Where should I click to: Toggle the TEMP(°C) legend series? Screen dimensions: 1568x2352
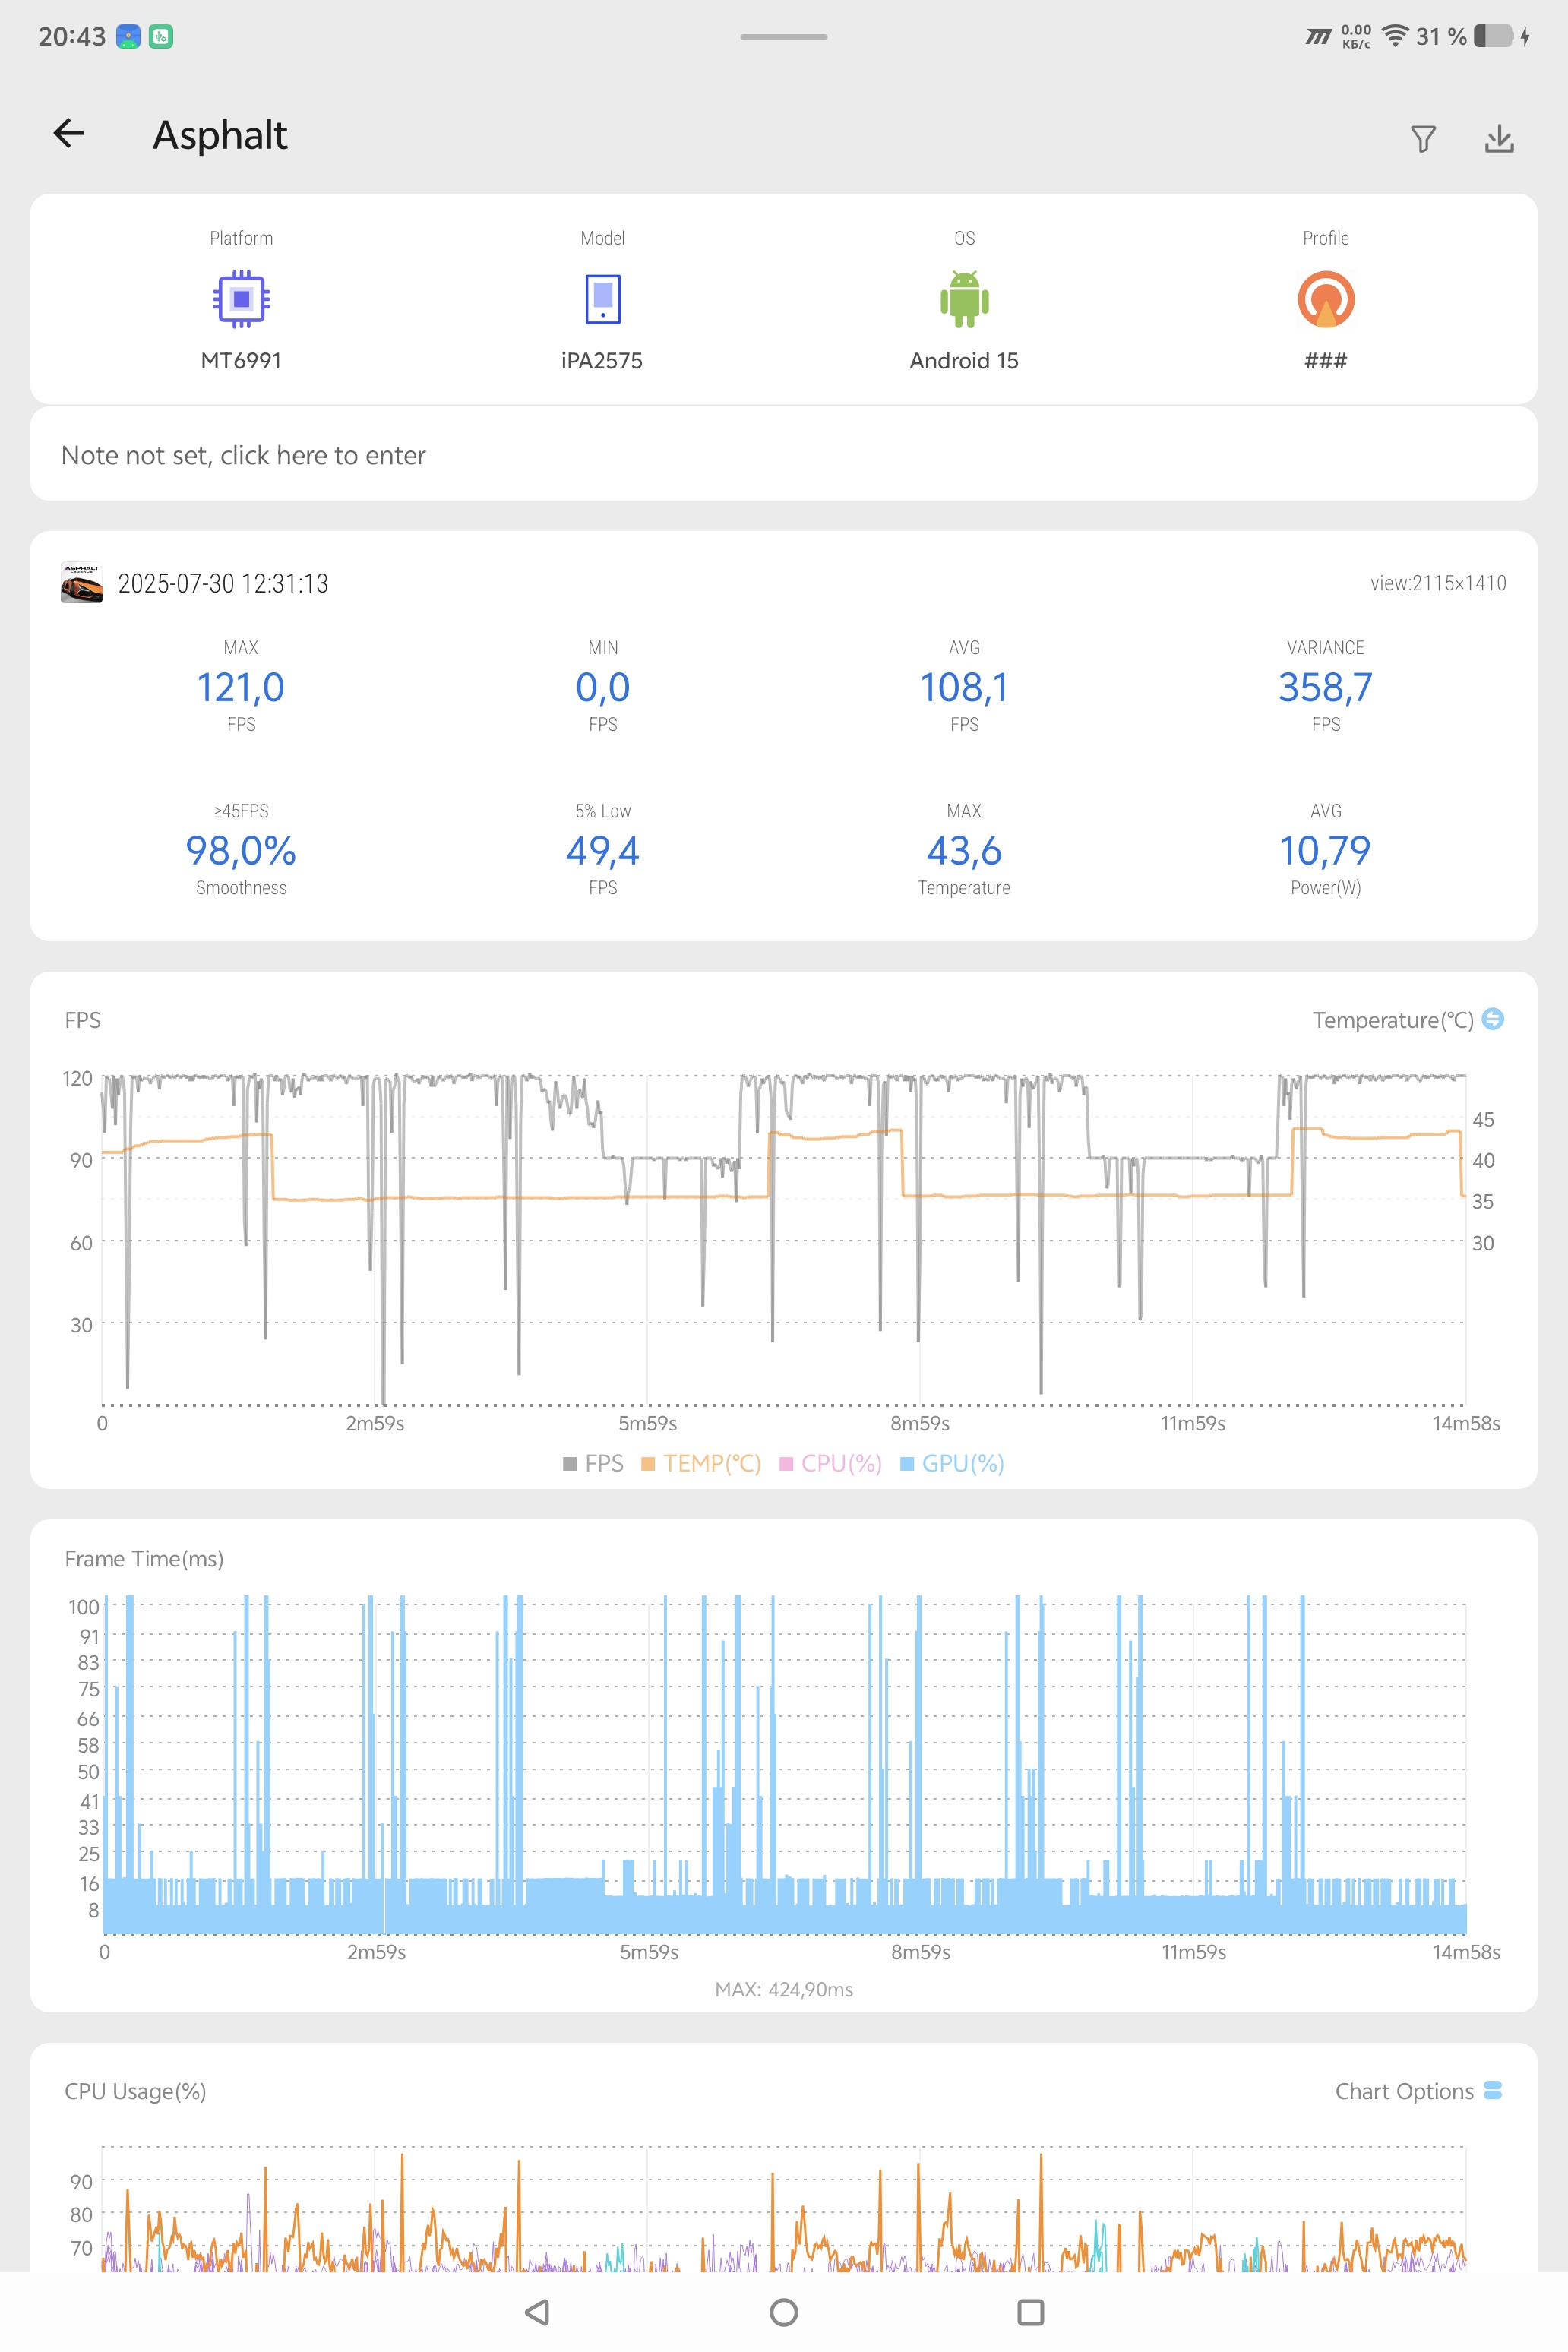point(701,1463)
